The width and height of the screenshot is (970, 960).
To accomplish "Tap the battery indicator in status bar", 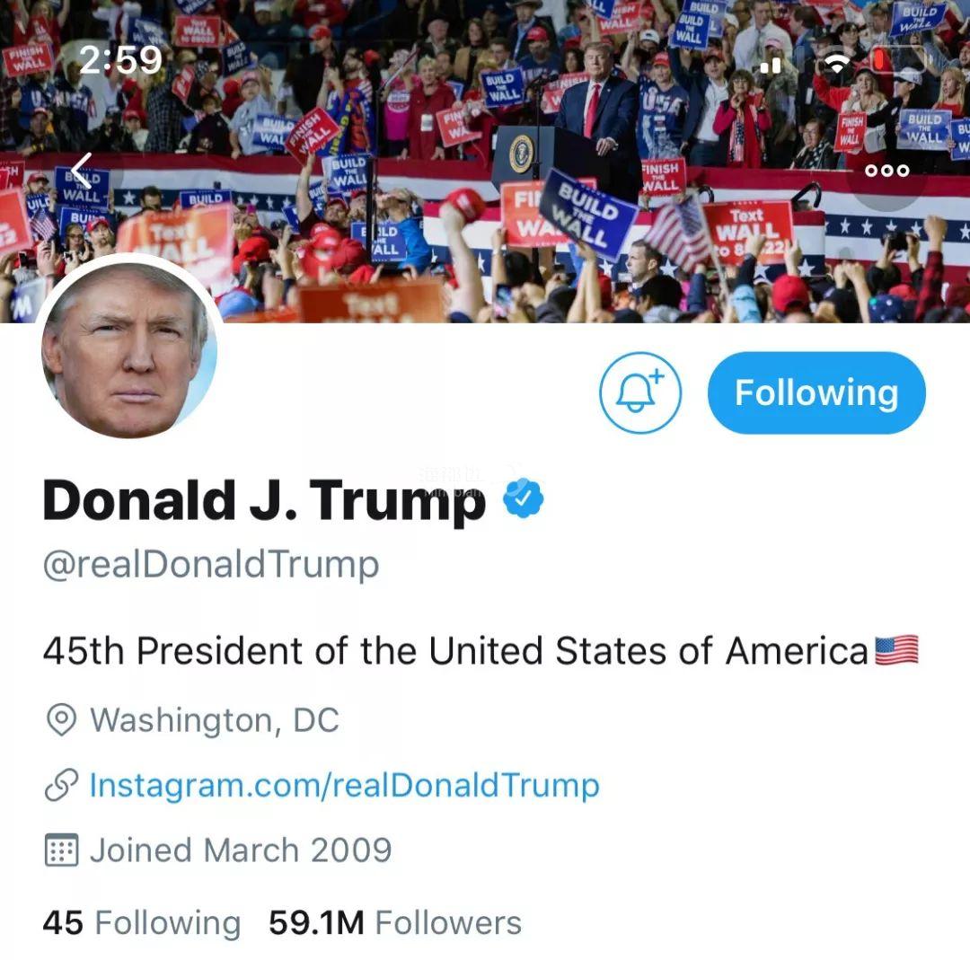I will (x=897, y=61).
